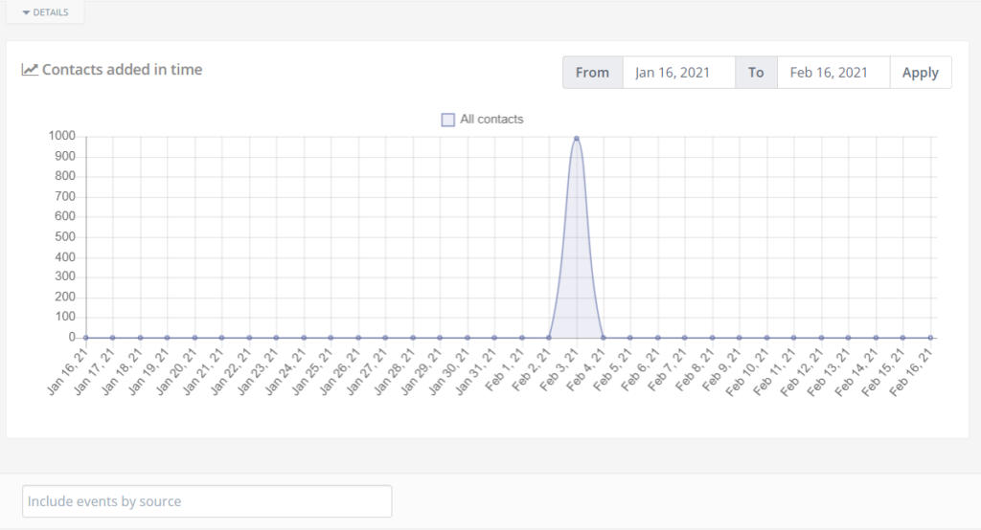Open the To date field Feb 16, 2021
Viewport: 981px width, 530px height.
(x=833, y=73)
